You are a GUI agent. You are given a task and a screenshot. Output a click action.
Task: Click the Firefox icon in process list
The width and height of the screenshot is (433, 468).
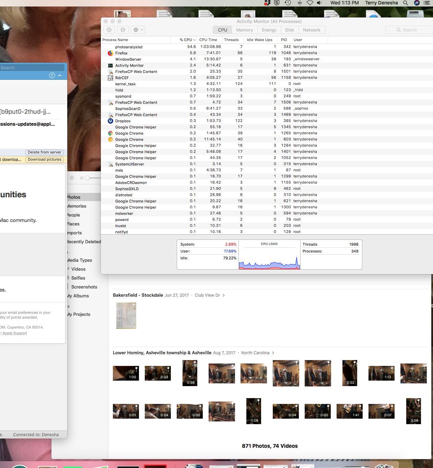[x=110, y=53]
